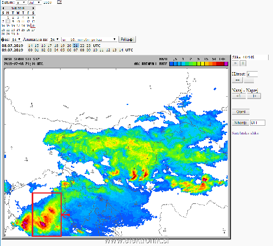Slow down animation with the minus speed button
The image size is (273, 246).
(x=238, y=80)
